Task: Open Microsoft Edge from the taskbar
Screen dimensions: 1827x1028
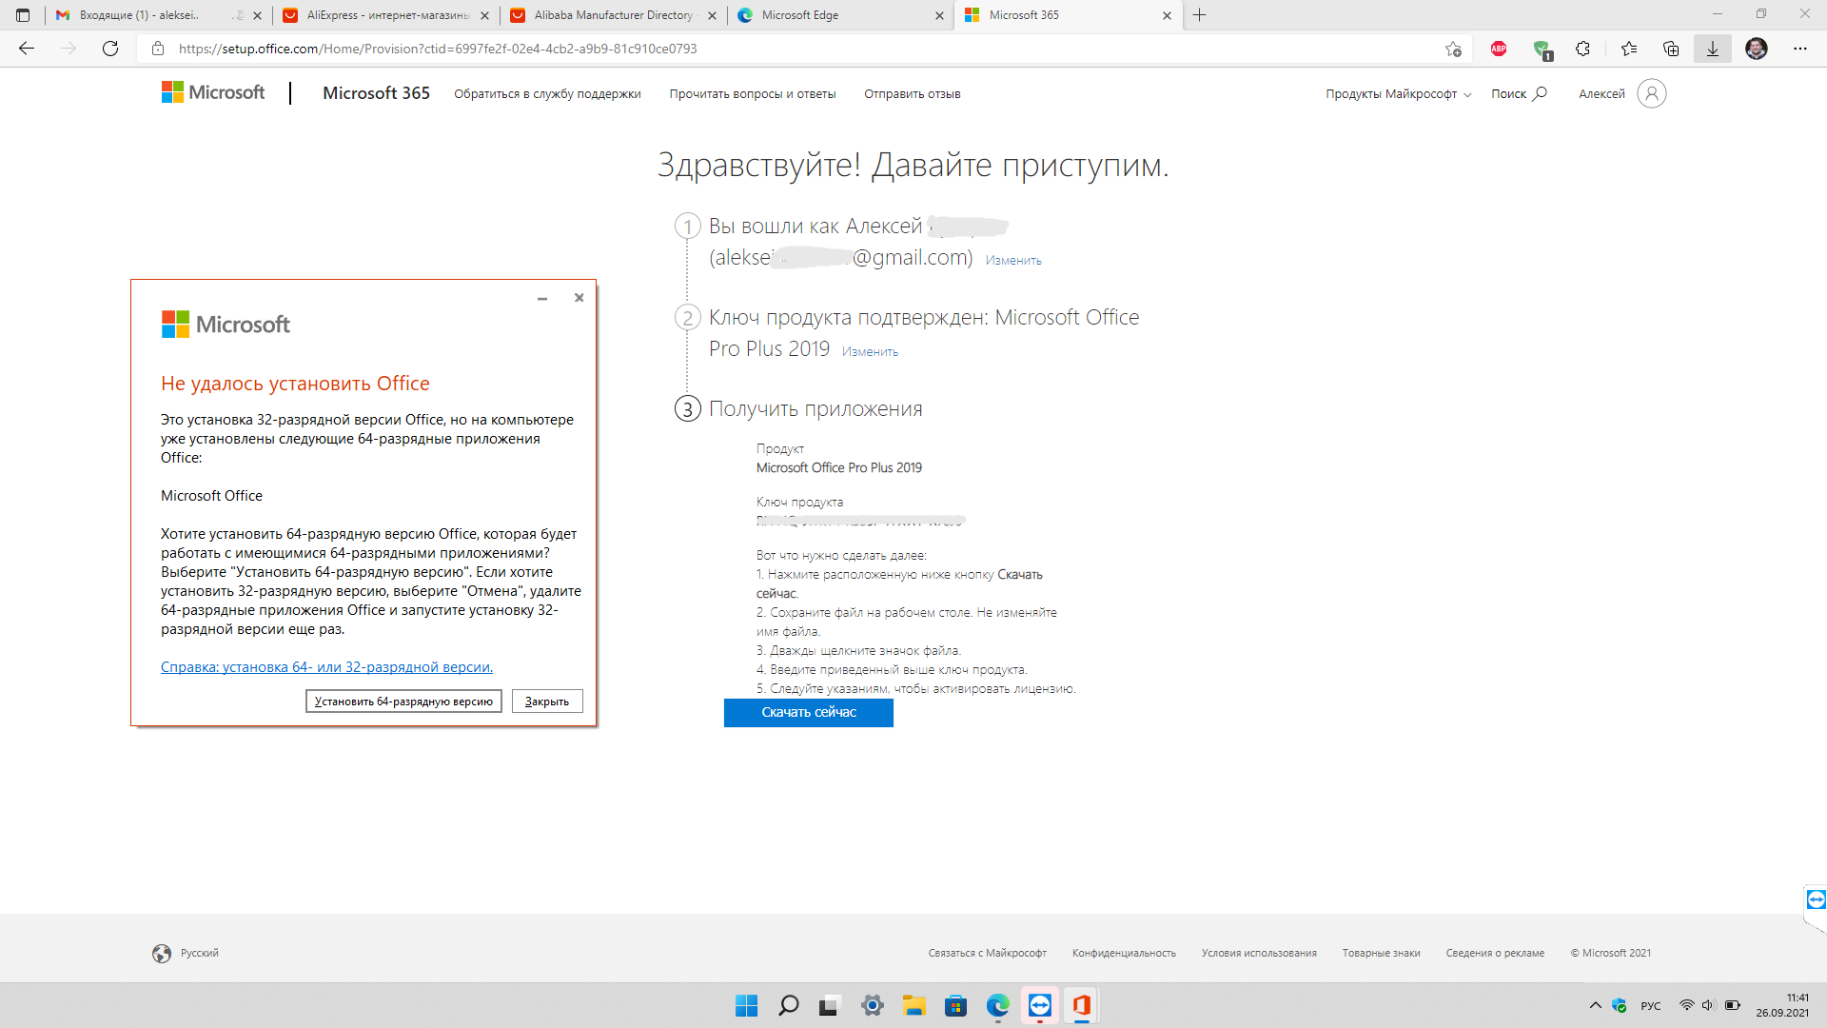Action: (998, 1005)
